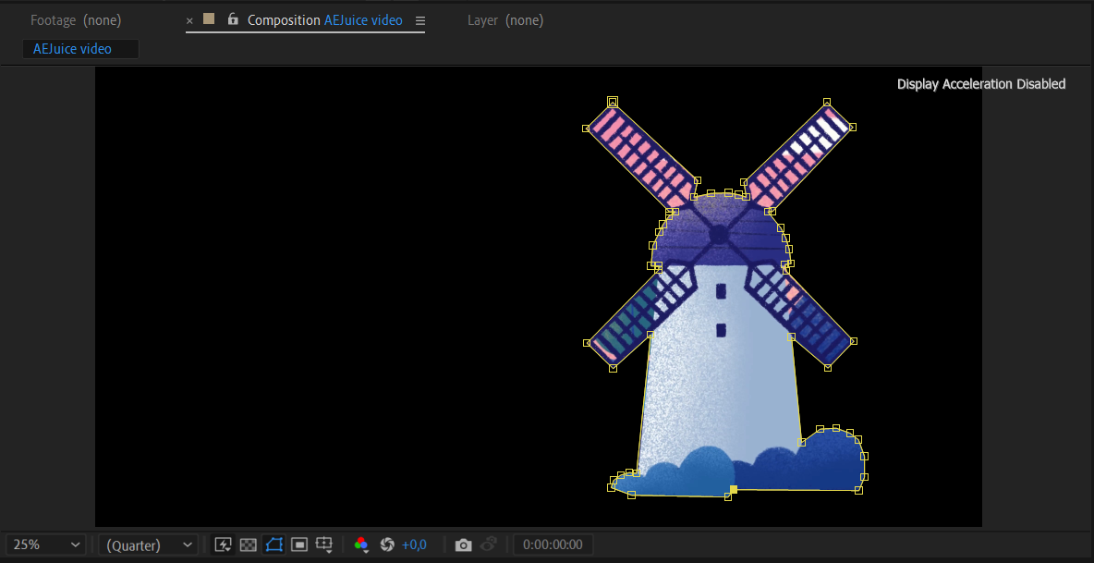The image size is (1094, 563).
Task: Close the Composition panel tab
Action: click(x=189, y=20)
